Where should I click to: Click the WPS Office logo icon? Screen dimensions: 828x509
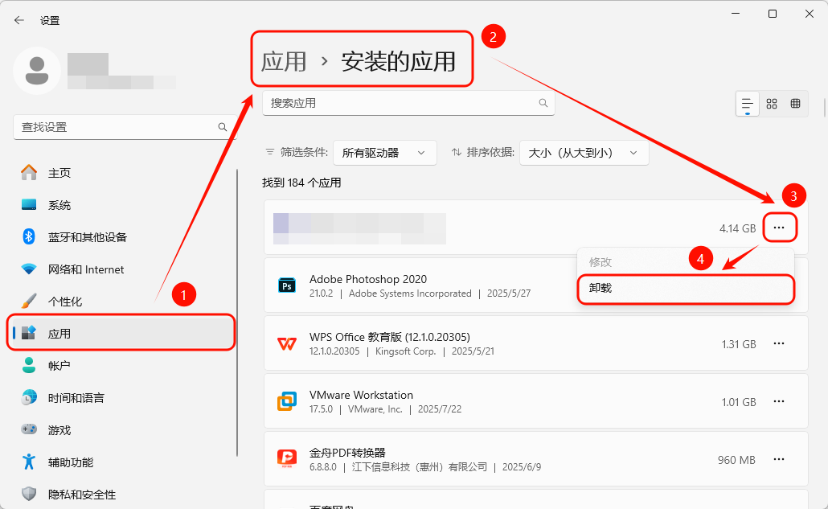tap(287, 343)
